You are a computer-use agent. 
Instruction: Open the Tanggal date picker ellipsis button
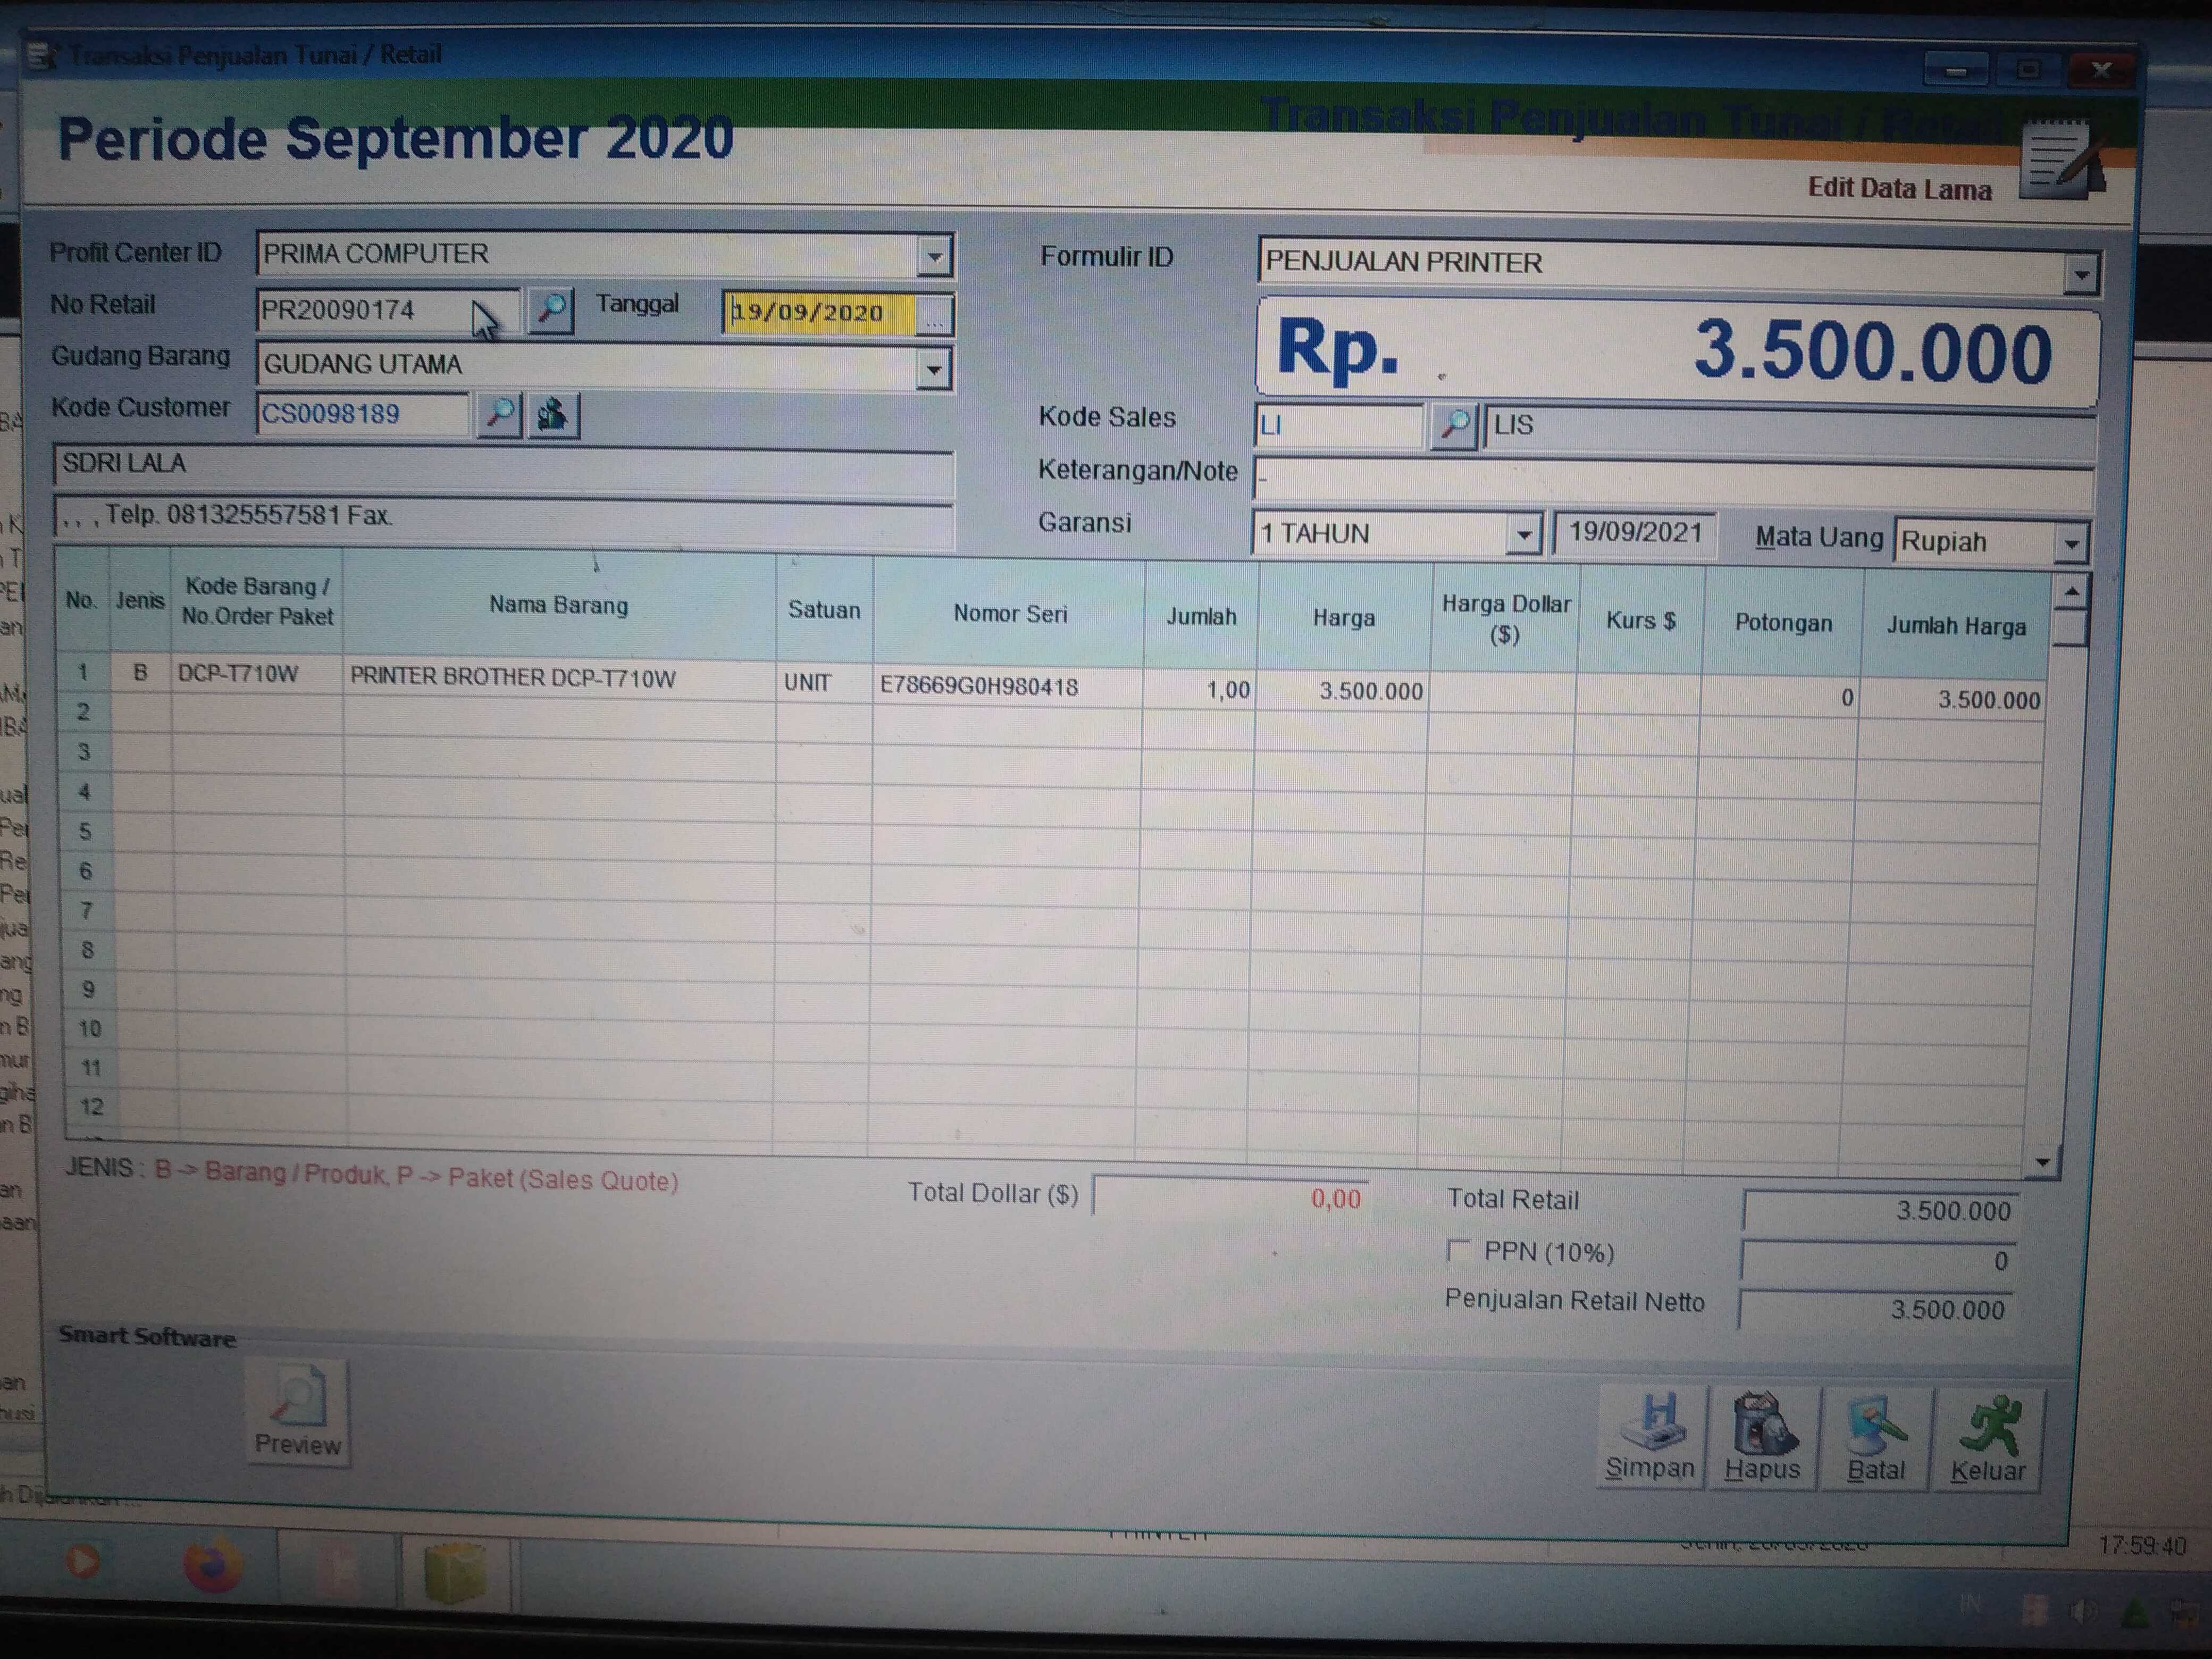coord(934,315)
